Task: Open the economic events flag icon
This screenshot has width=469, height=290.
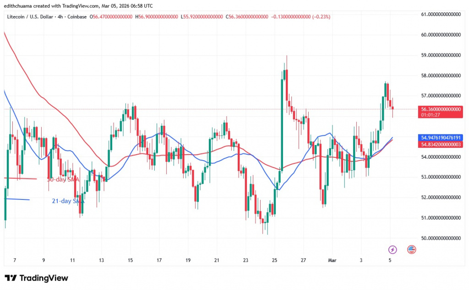Action: pos(411,249)
